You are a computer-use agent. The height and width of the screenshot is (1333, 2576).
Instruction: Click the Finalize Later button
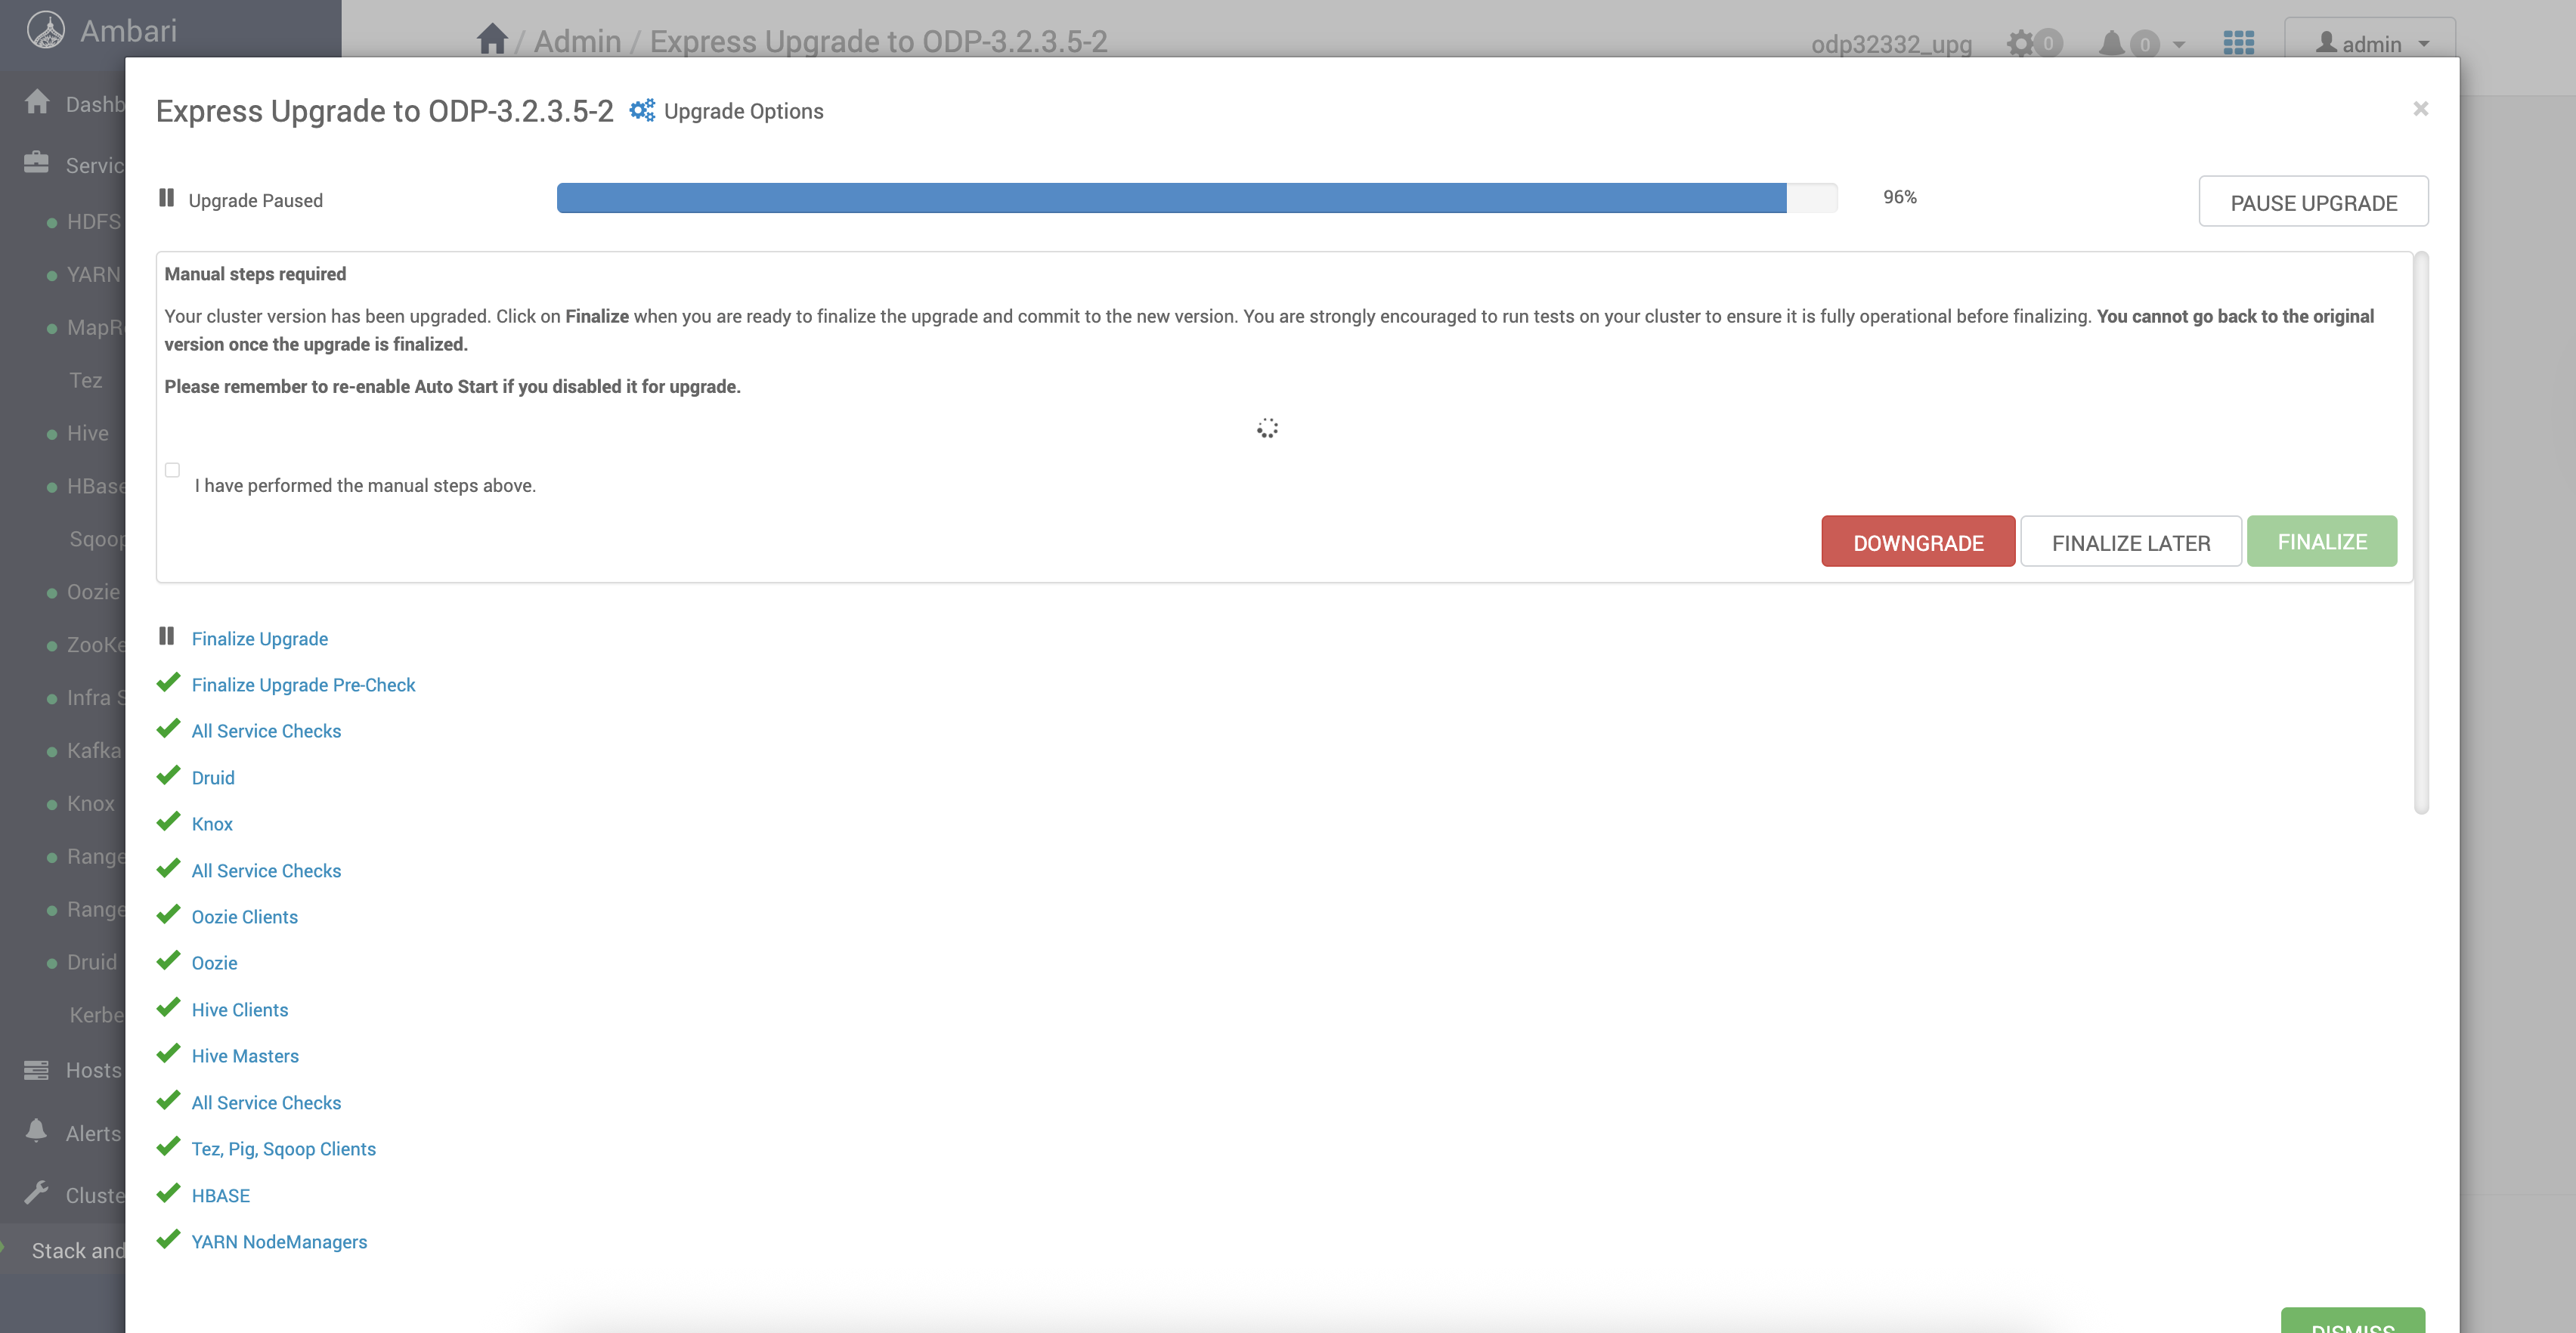tap(2130, 542)
